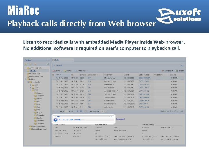The image size is (209, 157).
Task: Go to the previous page of calls
Action: (x=57, y=111)
